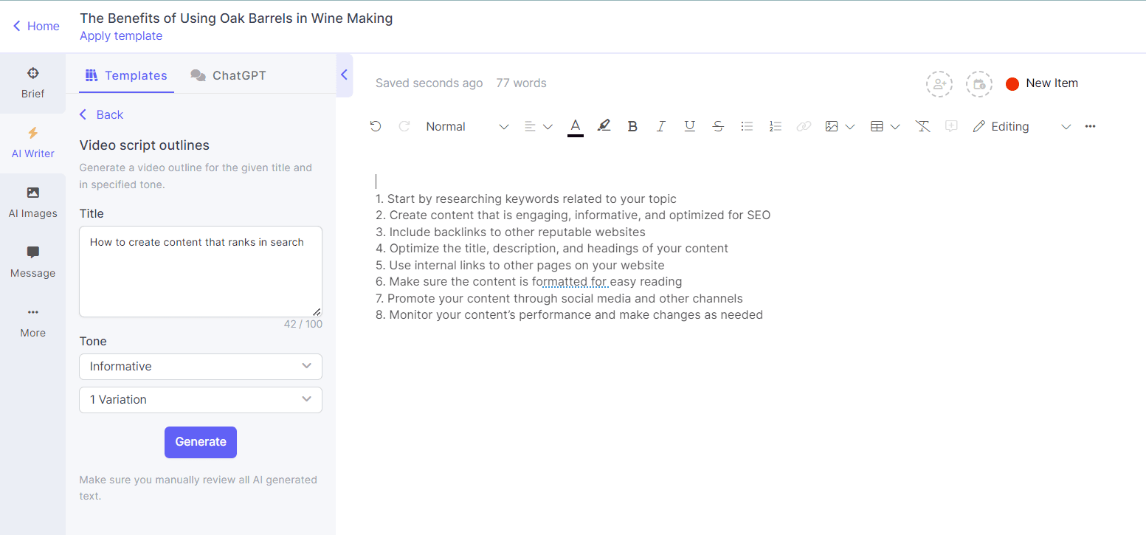The image size is (1146, 535).
Task: Toggle bold formatting
Action: click(632, 126)
